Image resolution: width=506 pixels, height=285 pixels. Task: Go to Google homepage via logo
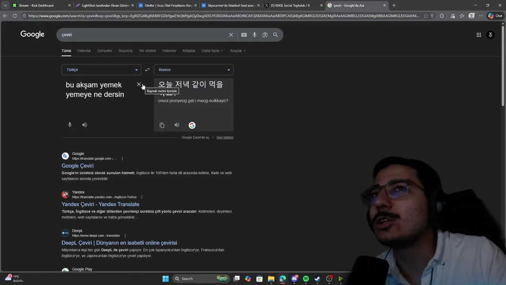coord(32,34)
